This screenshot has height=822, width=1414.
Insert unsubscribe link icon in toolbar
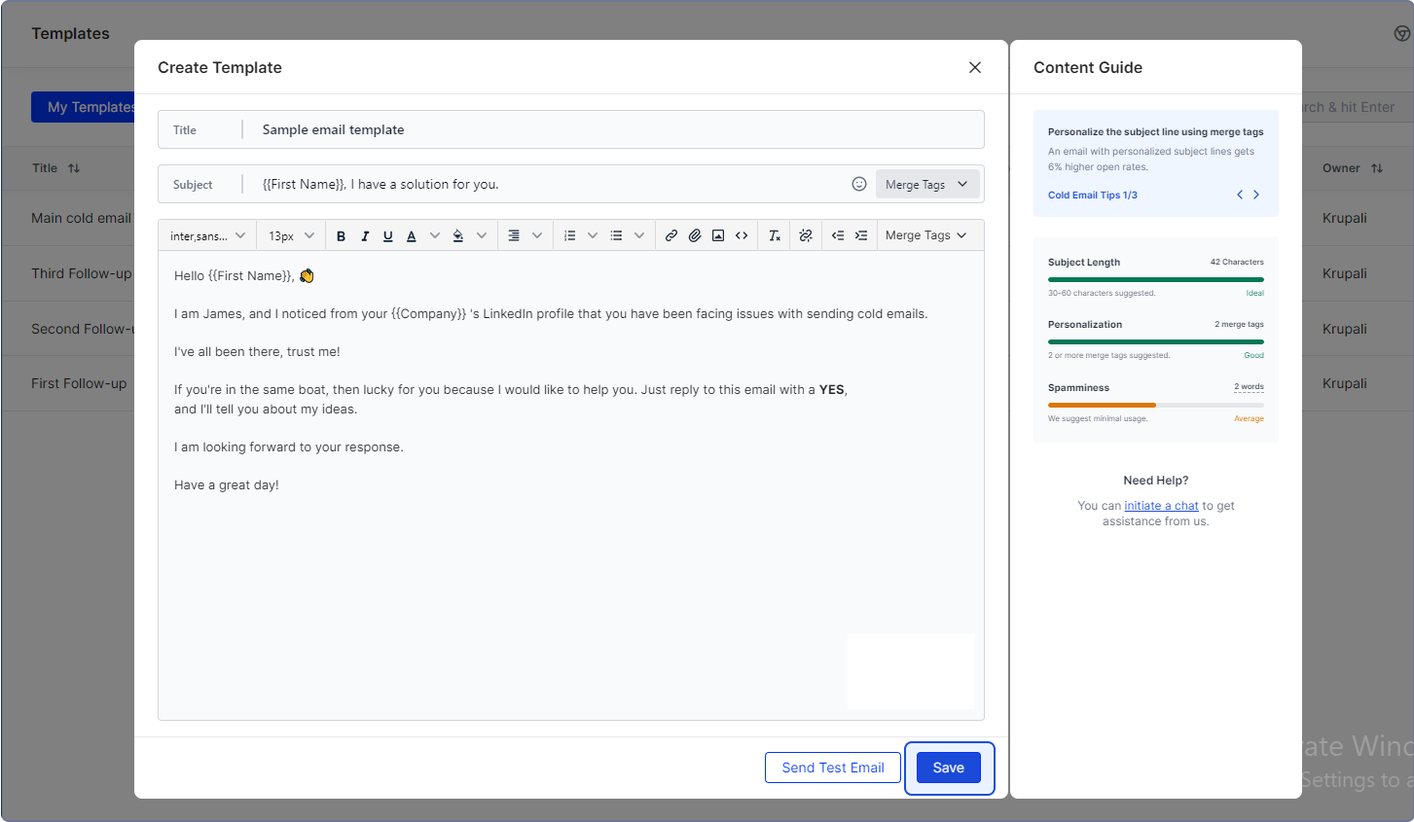coord(806,235)
